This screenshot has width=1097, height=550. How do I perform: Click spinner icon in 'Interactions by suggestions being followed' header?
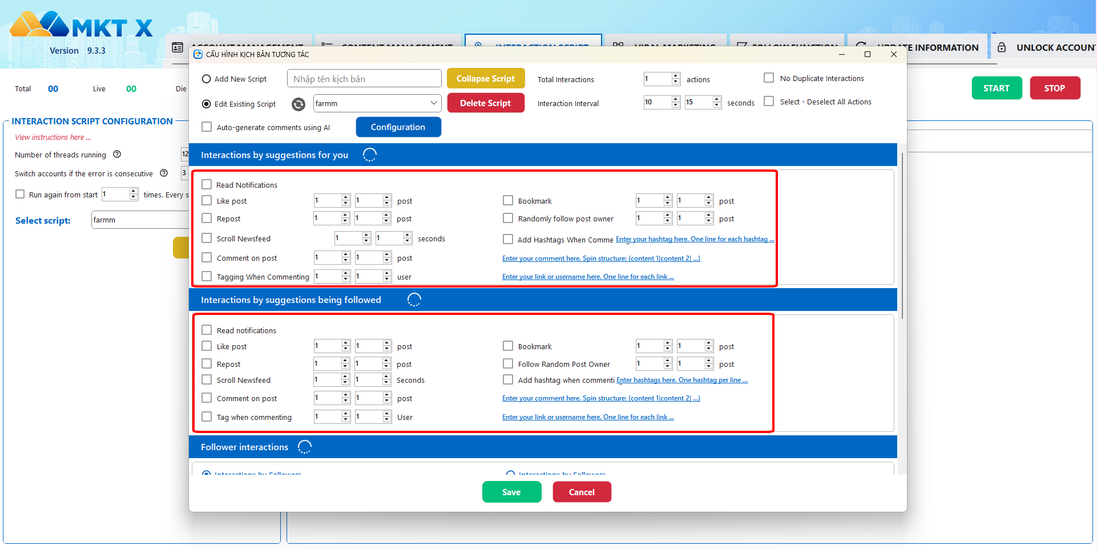coord(414,300)
